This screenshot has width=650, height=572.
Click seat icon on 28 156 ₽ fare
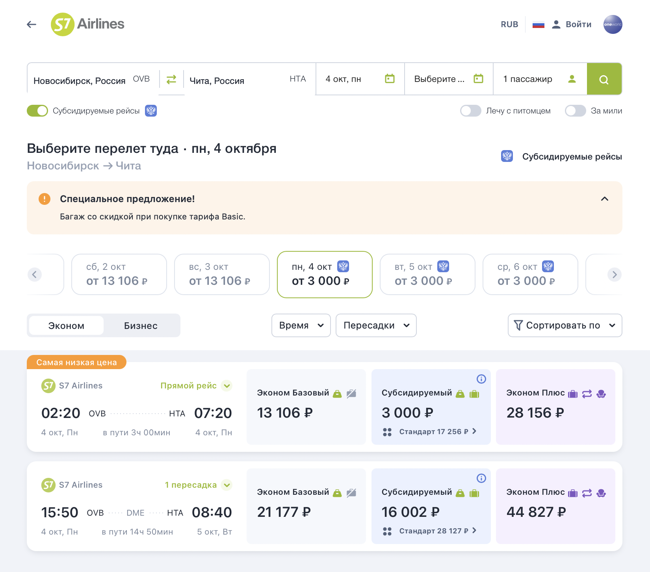coord(601,394)
